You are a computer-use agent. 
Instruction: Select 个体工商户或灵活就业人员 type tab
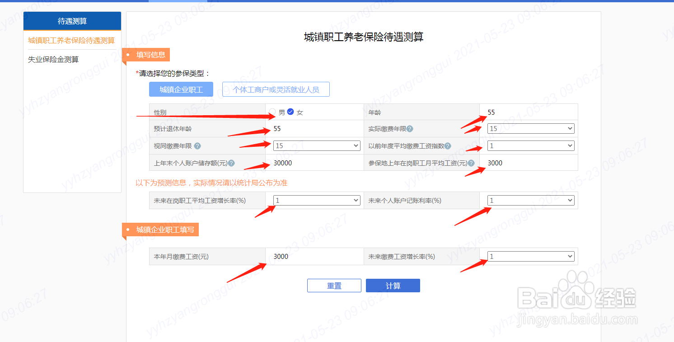(276, 89)
